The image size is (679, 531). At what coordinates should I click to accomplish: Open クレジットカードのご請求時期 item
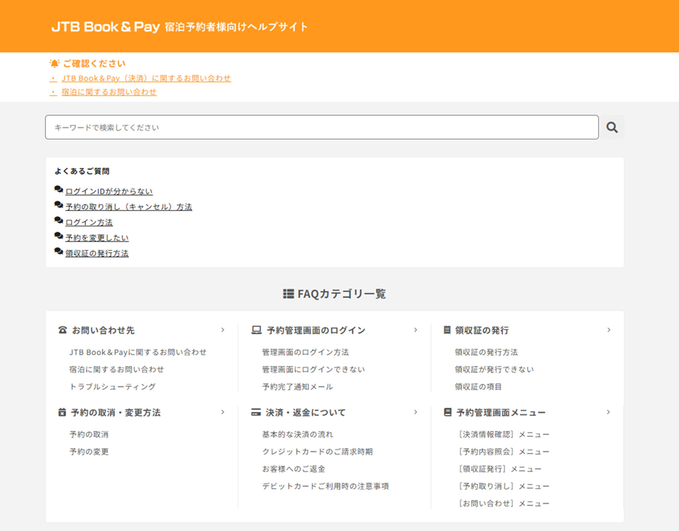(317, 452)
